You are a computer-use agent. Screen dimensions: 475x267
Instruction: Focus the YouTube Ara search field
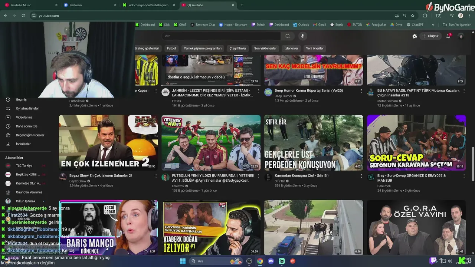(x=221, y=36)
